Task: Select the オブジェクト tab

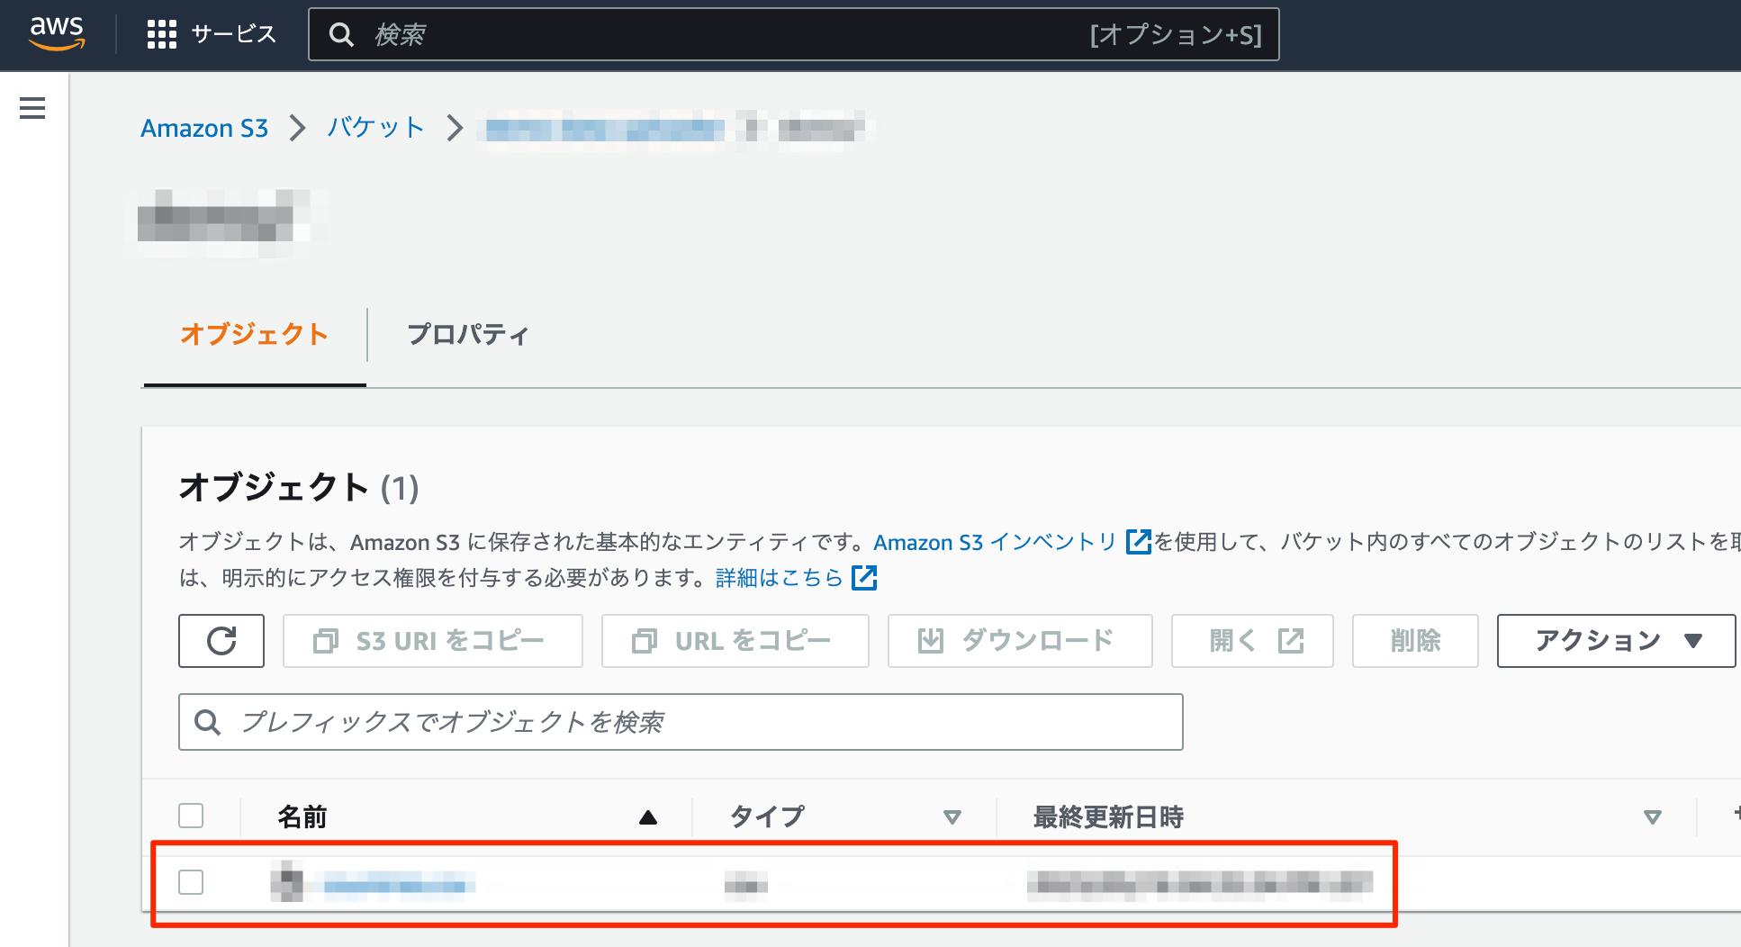Action: pos(253,334)
